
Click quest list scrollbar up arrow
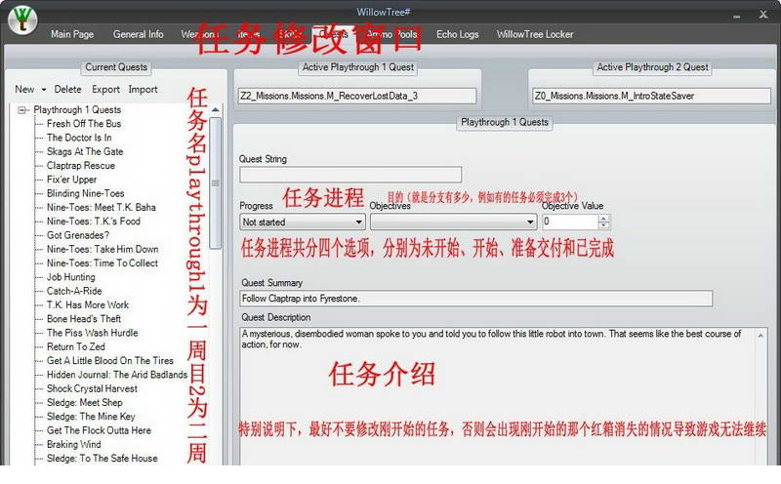pos(215,110)
